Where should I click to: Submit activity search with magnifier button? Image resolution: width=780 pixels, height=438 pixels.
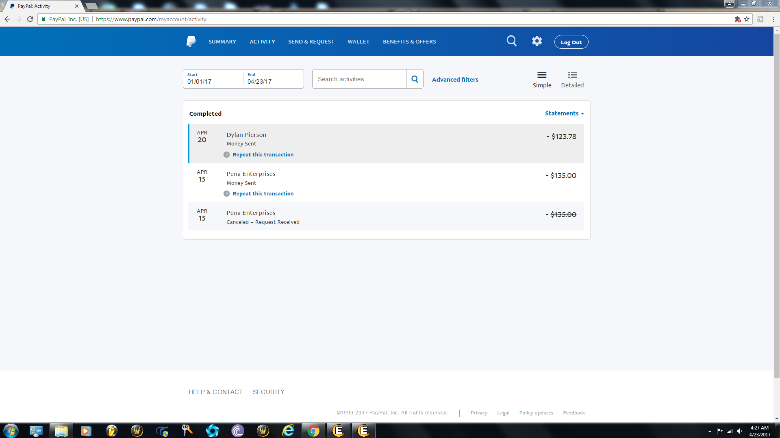(415, 79)
